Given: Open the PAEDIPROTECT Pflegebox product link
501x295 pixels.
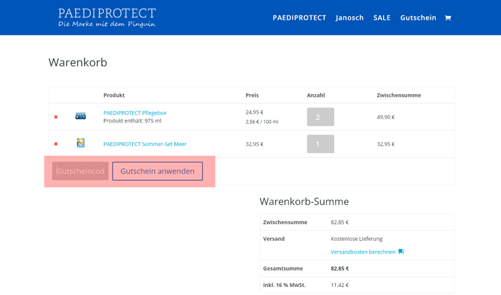Looking at the screenshot, I should click(x=135, y=113).
